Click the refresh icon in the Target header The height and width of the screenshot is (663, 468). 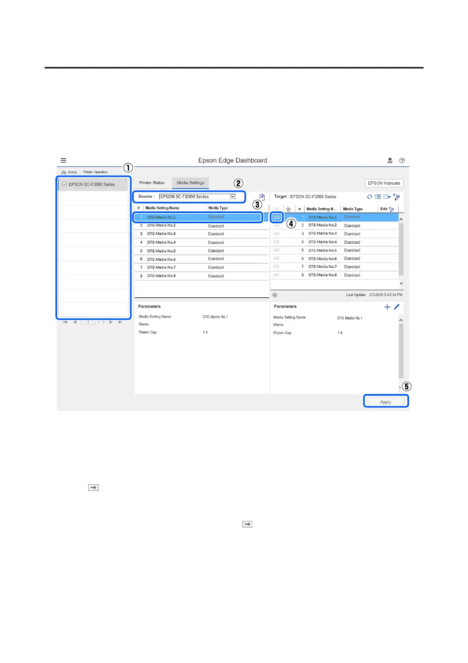pyautogui.click(x=369, y=197)
